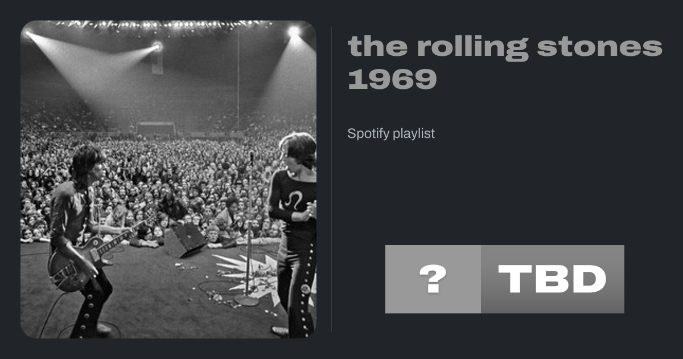Click the question mark score box
This screenshot has width=683, height=359.
pos(433,279)
